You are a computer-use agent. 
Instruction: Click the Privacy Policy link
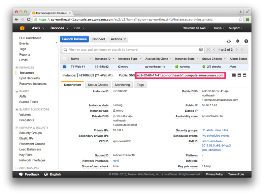click(x=214, y=174)
